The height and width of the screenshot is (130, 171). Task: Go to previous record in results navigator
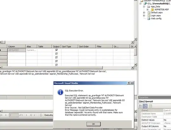(x=6, y=115)
